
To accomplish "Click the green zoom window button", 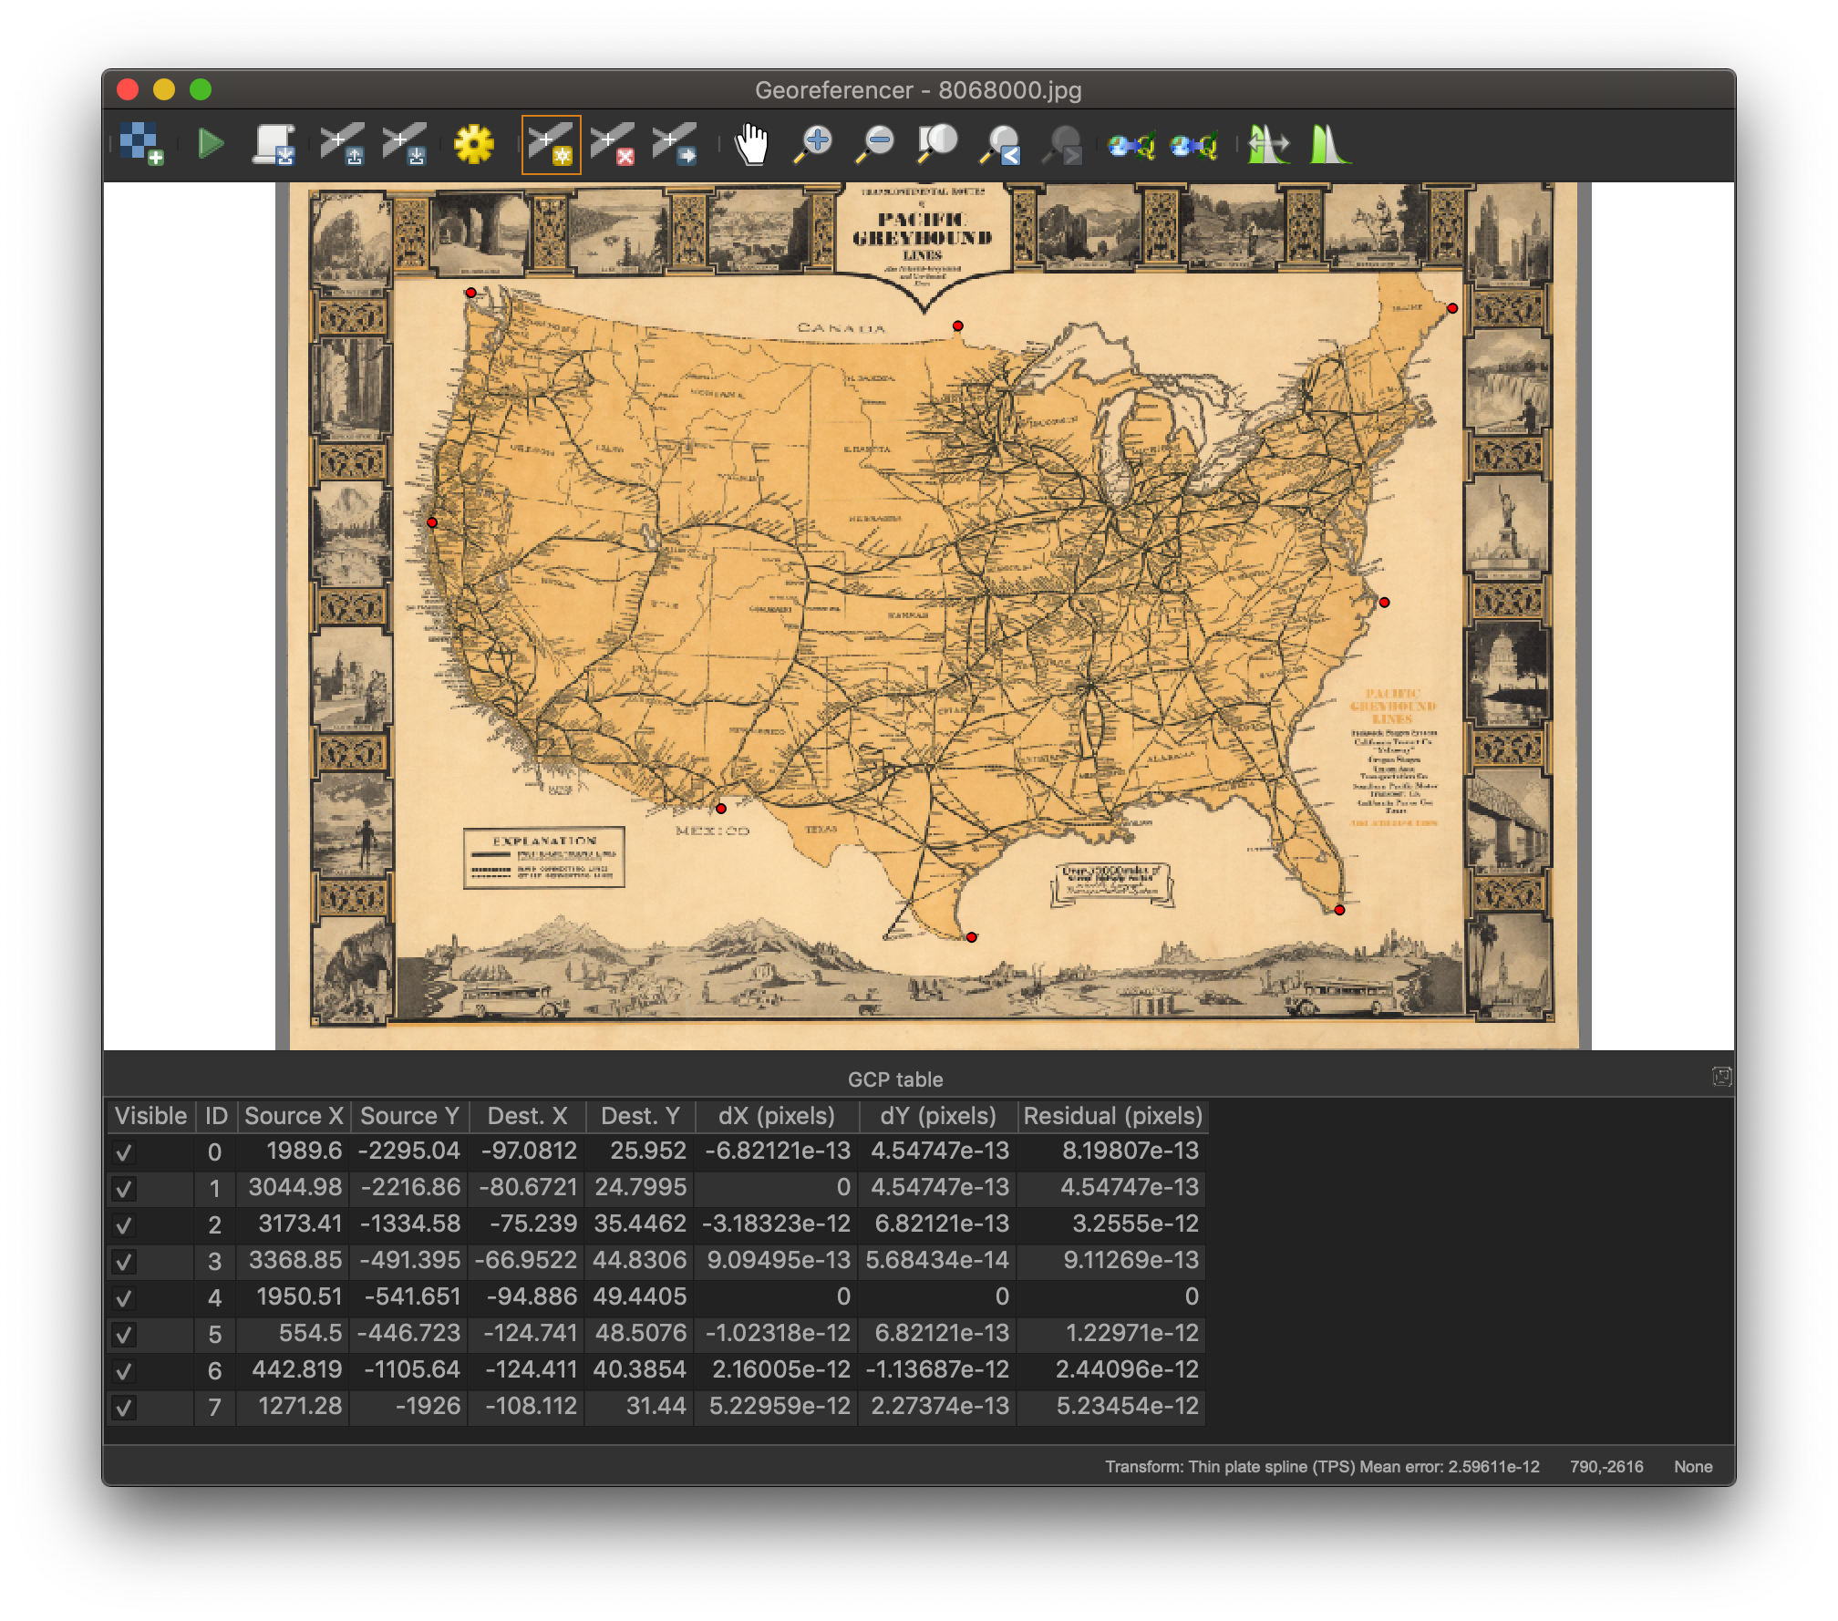I will (x=201, y=89).
